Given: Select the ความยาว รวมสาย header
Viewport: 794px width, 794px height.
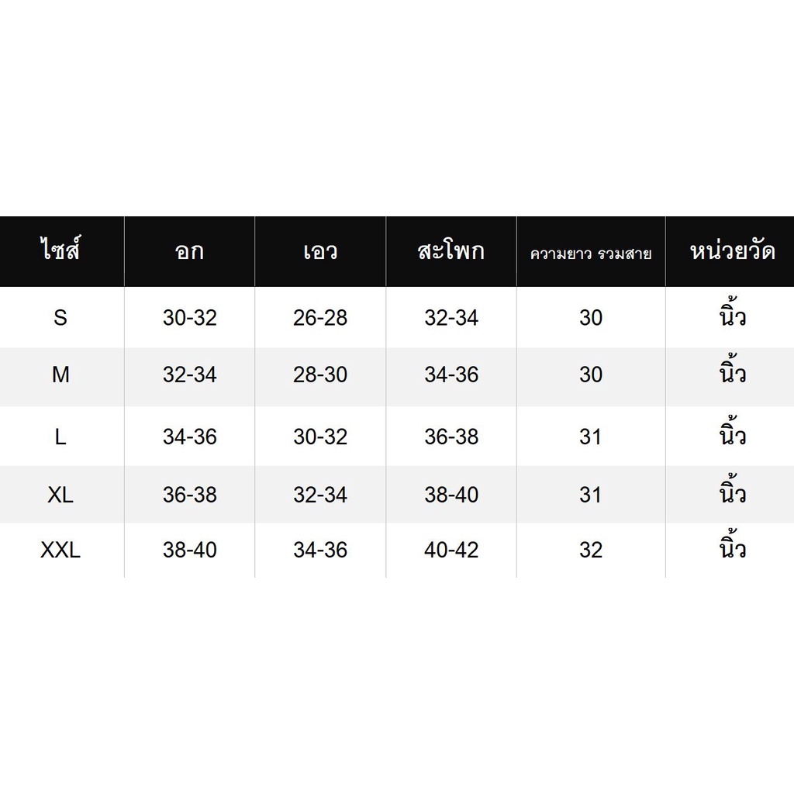Looking at the screenshot, I should (590, 254).
